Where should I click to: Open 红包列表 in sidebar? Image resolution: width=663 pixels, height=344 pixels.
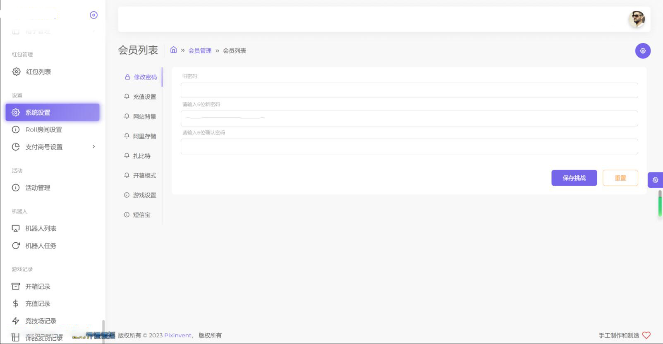coord(53,72)
